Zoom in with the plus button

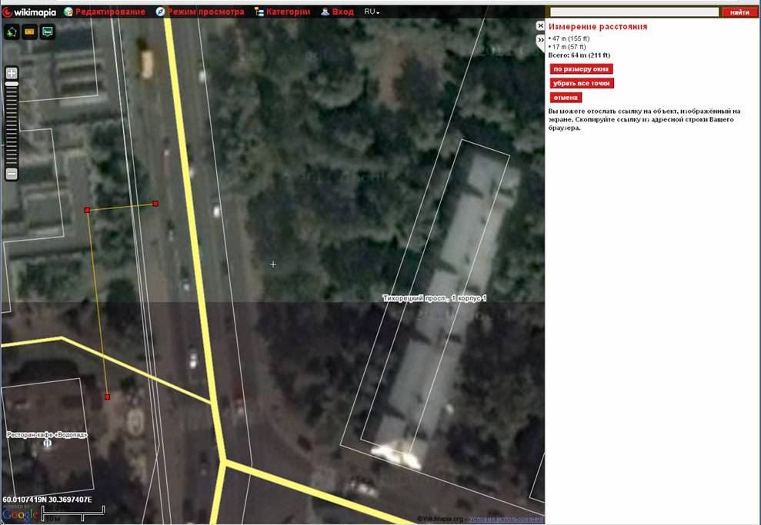(12, 73)
